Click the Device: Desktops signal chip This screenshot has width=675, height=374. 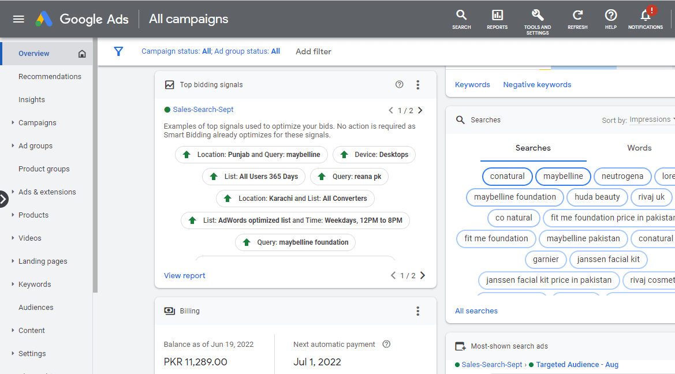pos(374,155)
